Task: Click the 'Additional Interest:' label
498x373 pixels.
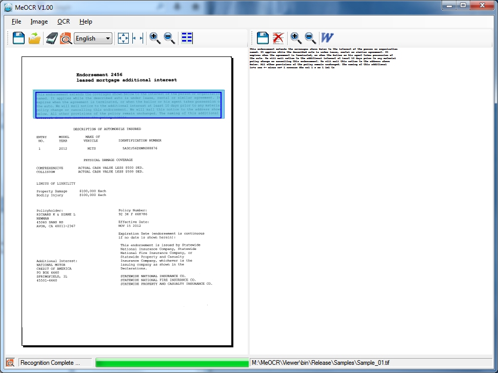Action: tap(57, 261)
